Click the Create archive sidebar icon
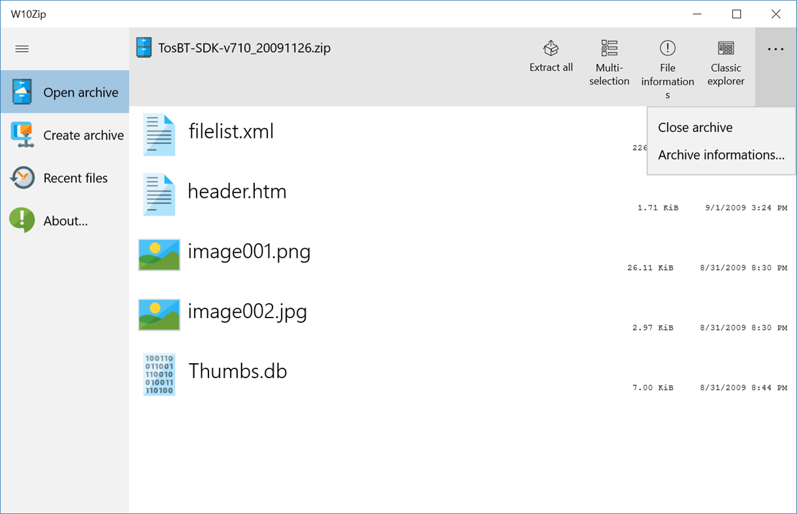Image resolution: width=797 pixels, height=514 pixels. [x=20, y=135]
